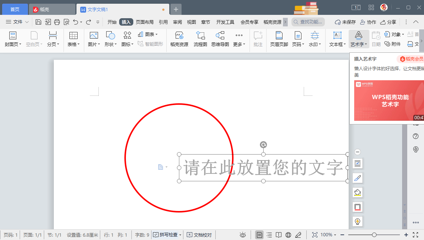Open print preview icon

click(x=66, y=22)
